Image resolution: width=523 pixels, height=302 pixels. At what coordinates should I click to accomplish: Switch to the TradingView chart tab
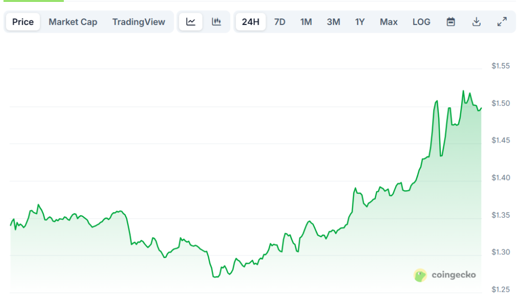138,22
